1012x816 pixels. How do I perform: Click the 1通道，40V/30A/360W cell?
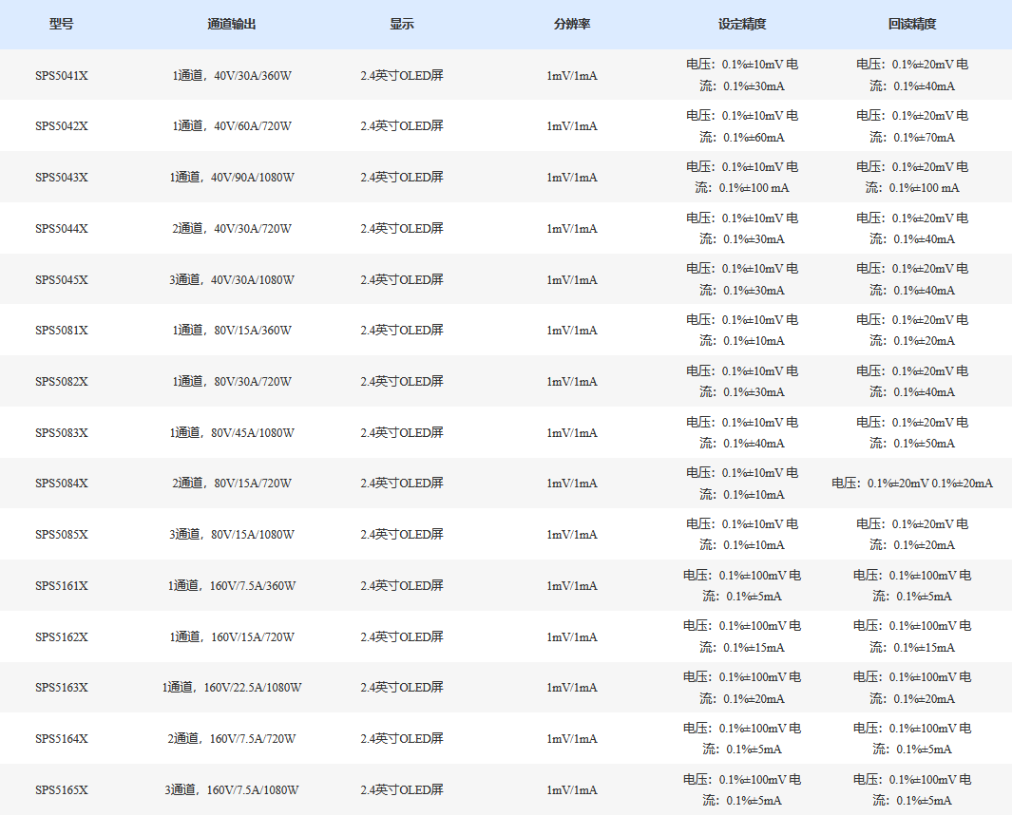(232, 75)
